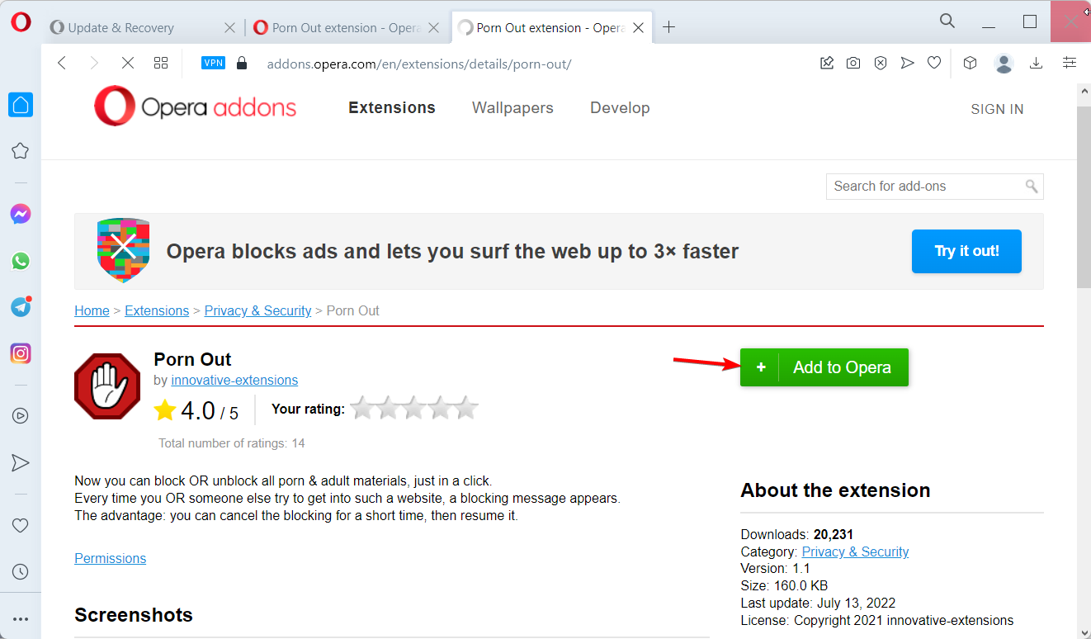Open sidebar setup three-dots menu
Image resolution: width=1091 pixels, height=639 pixels.
point(21,619)
